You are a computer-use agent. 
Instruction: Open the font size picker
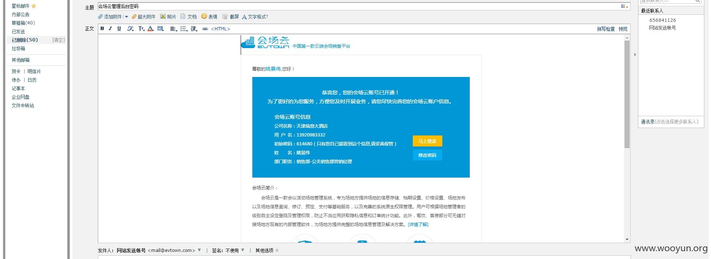[141, 28]
